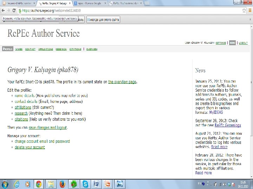The width and height of the screenshot is (253, 189).
Task: Open Skype from the taskbar
Action: 85,184
